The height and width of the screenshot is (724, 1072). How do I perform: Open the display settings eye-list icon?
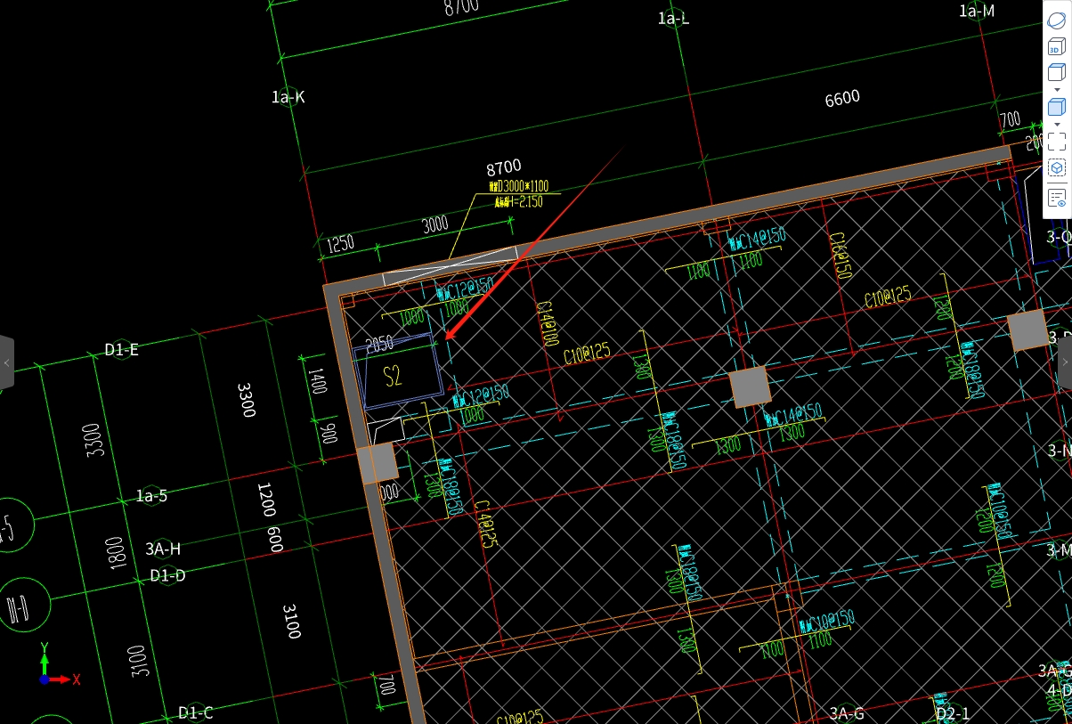[x=1057, y=198]
